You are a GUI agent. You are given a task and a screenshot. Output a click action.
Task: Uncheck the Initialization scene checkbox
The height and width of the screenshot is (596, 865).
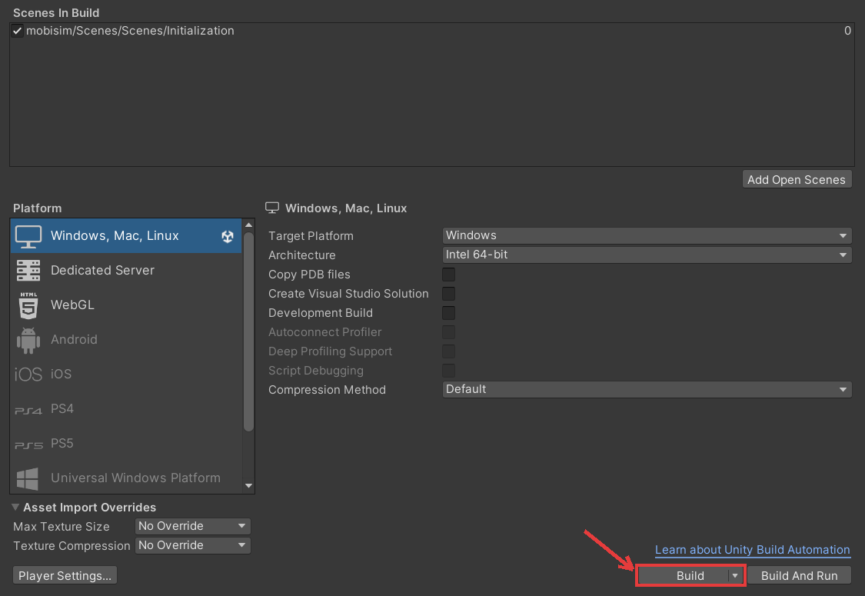[17, 31]
